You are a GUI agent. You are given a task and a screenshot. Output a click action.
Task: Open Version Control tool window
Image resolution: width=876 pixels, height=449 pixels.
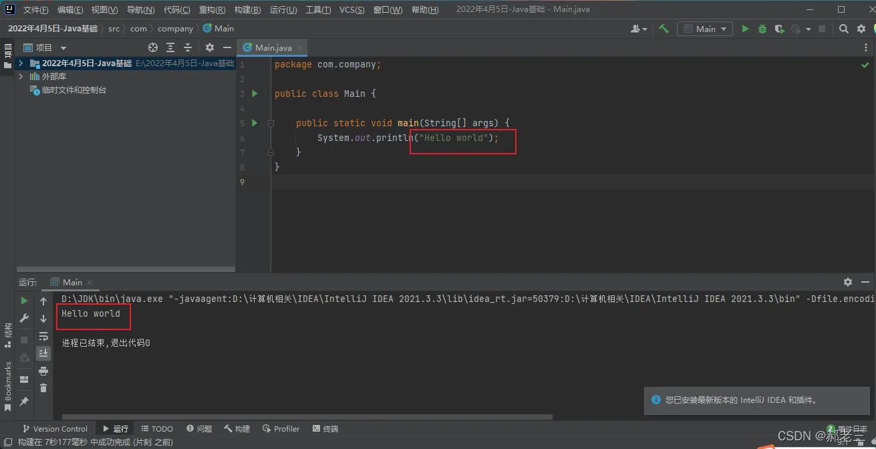coord(54,429)
